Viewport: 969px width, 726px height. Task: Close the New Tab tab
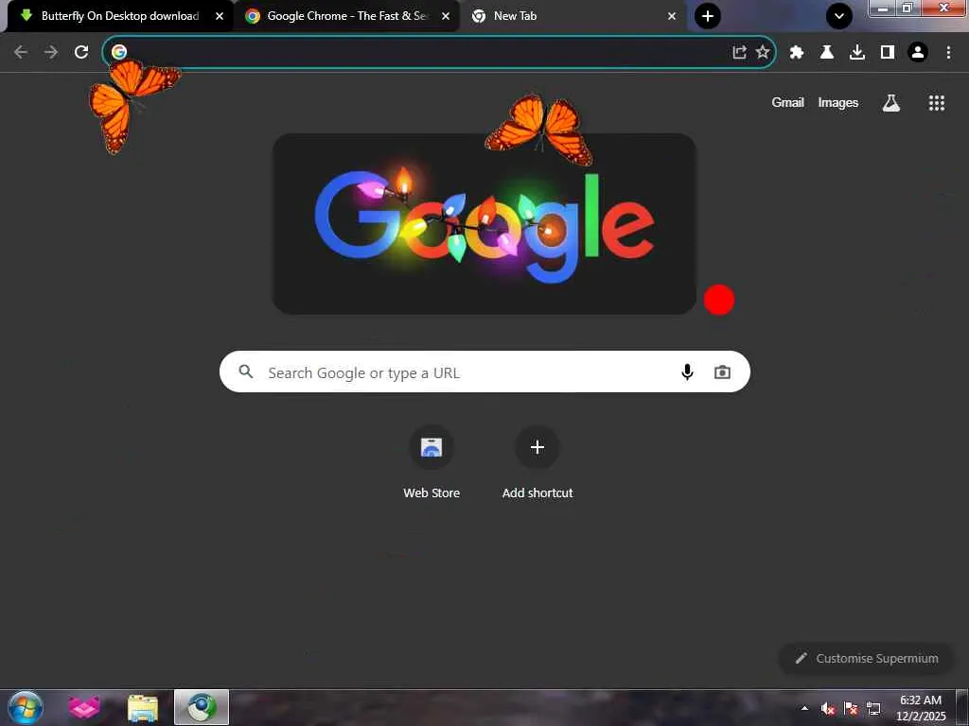672,16
